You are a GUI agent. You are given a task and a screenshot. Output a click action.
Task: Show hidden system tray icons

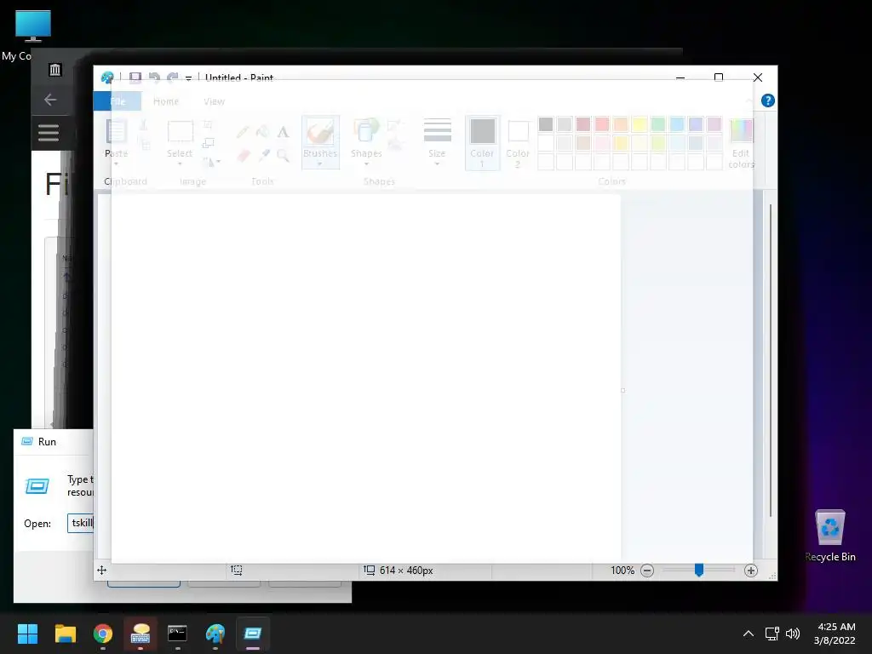click(749, 634)
